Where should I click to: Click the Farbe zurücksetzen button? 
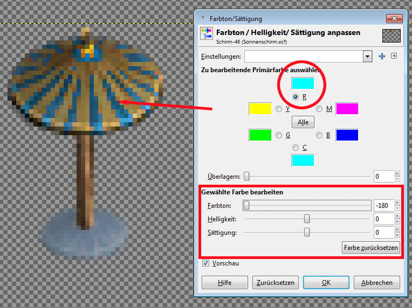(371, 247)
